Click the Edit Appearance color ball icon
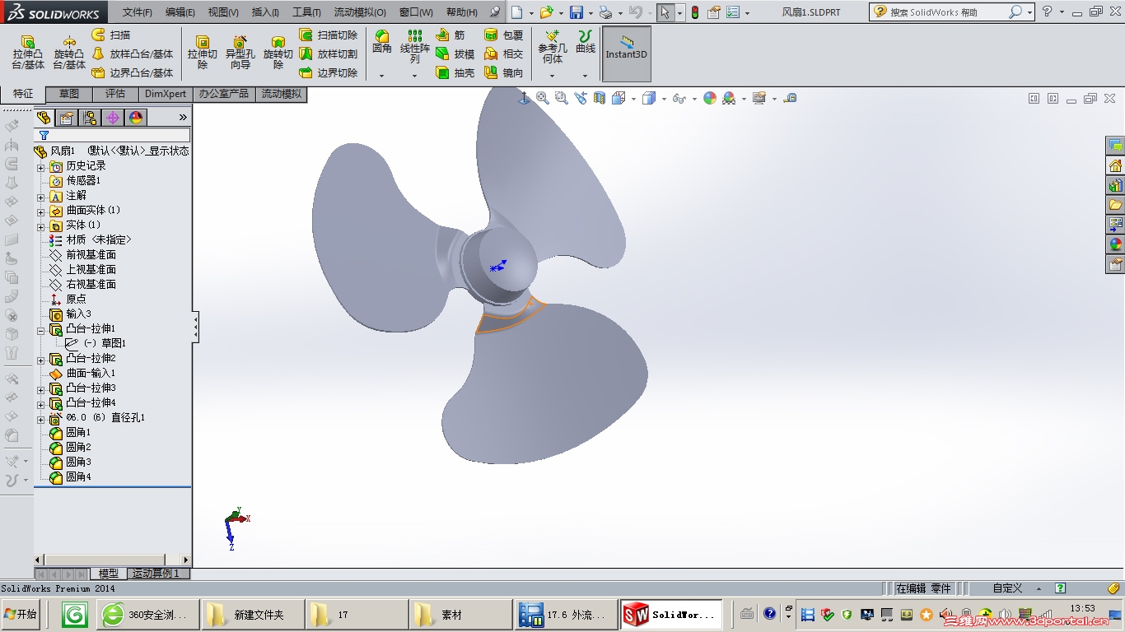The height and width of the screenshot is (632, 1125). click(x=710, y=98)
